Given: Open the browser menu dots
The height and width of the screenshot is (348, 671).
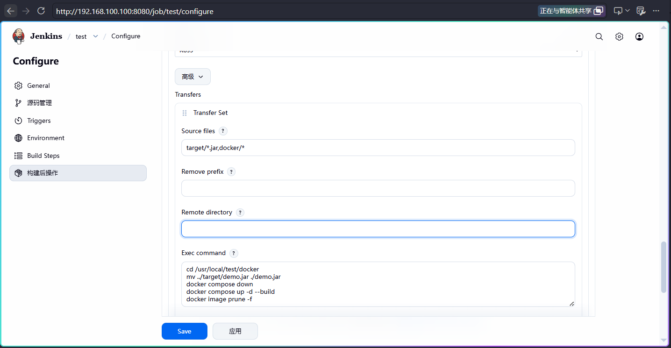Looking at the screenshot, I should (657, 11).
